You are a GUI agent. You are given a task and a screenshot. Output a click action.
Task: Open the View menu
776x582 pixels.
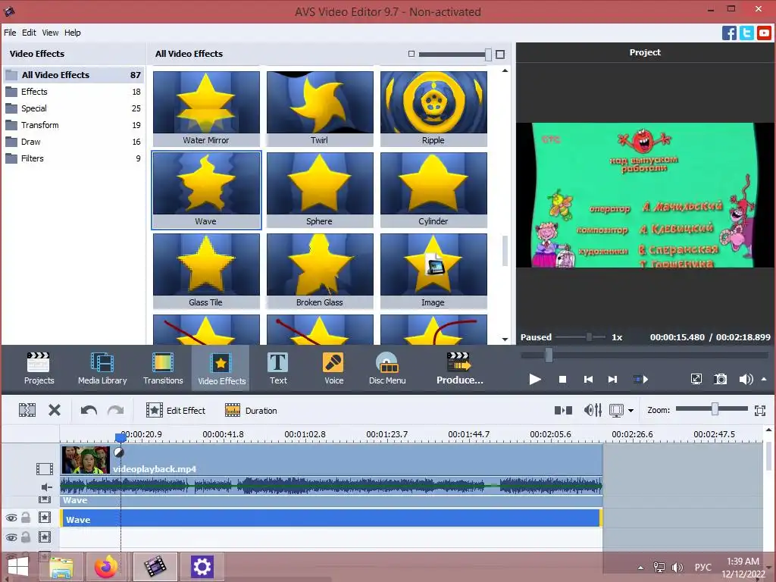click(50, 33)
